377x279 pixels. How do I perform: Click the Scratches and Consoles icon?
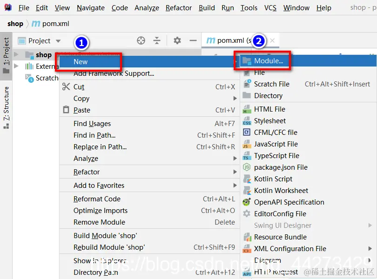[x=30, y=78]
